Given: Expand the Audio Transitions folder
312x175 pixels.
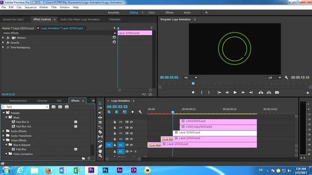Looking at the screenshot, I should pyautogui.click(x=3, y=136).
